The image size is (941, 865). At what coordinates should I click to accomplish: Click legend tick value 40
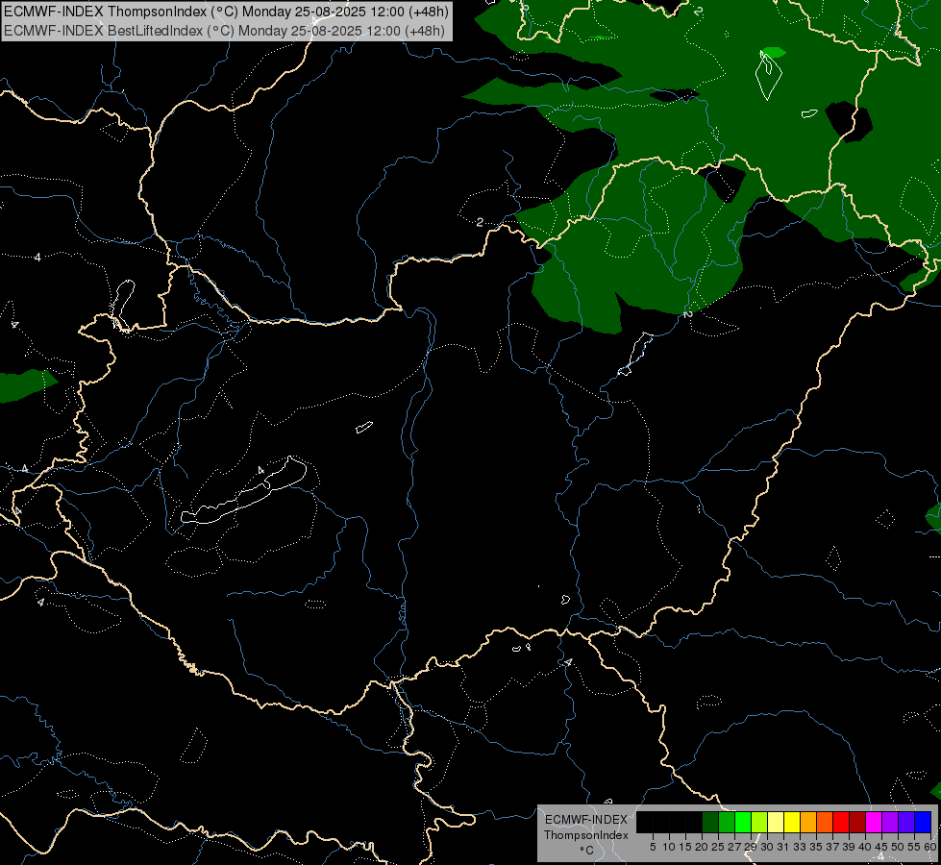(865, 847)
